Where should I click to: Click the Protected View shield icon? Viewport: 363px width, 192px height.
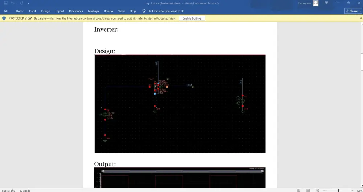4,18
